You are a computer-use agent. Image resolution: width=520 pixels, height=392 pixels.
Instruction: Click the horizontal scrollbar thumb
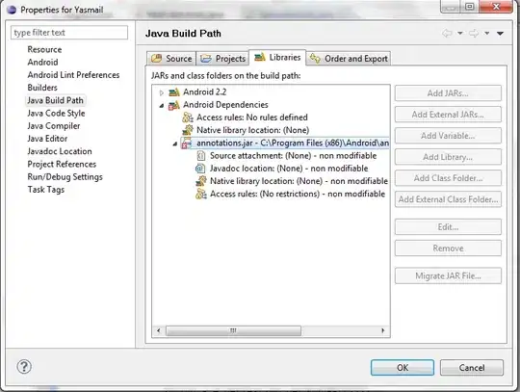click(x=233, y=330)
